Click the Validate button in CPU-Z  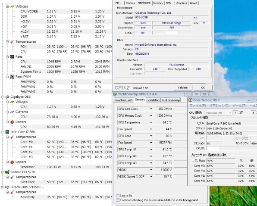pos(183,87)
